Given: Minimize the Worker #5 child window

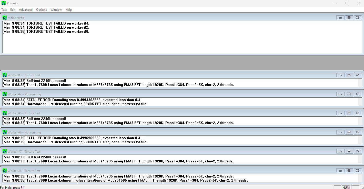Looking at the screenshot, I should [x=340, y=113].
